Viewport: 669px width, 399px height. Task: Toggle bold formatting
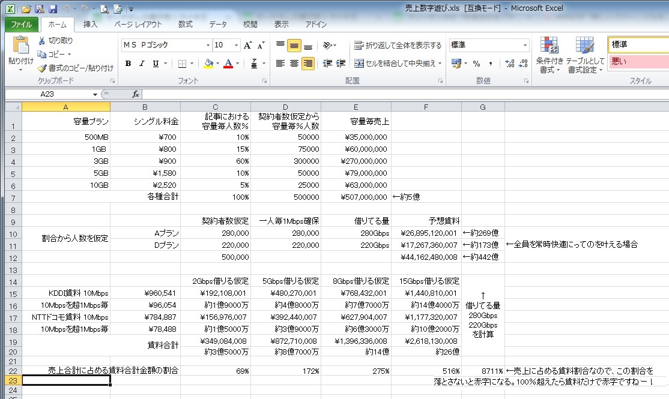coord(128,64)
